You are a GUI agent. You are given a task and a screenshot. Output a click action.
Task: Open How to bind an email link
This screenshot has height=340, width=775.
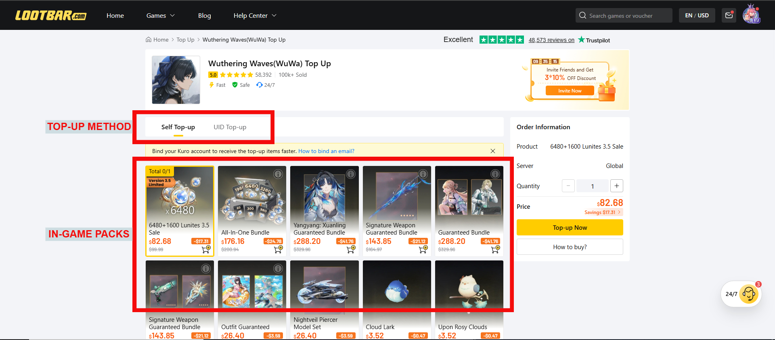pos(326,151)
